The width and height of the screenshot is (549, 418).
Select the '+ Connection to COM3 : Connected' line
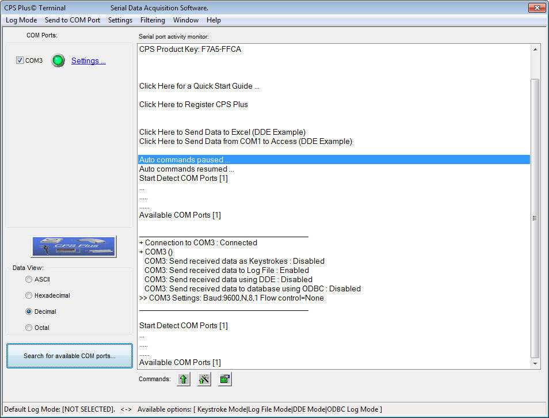198,242
